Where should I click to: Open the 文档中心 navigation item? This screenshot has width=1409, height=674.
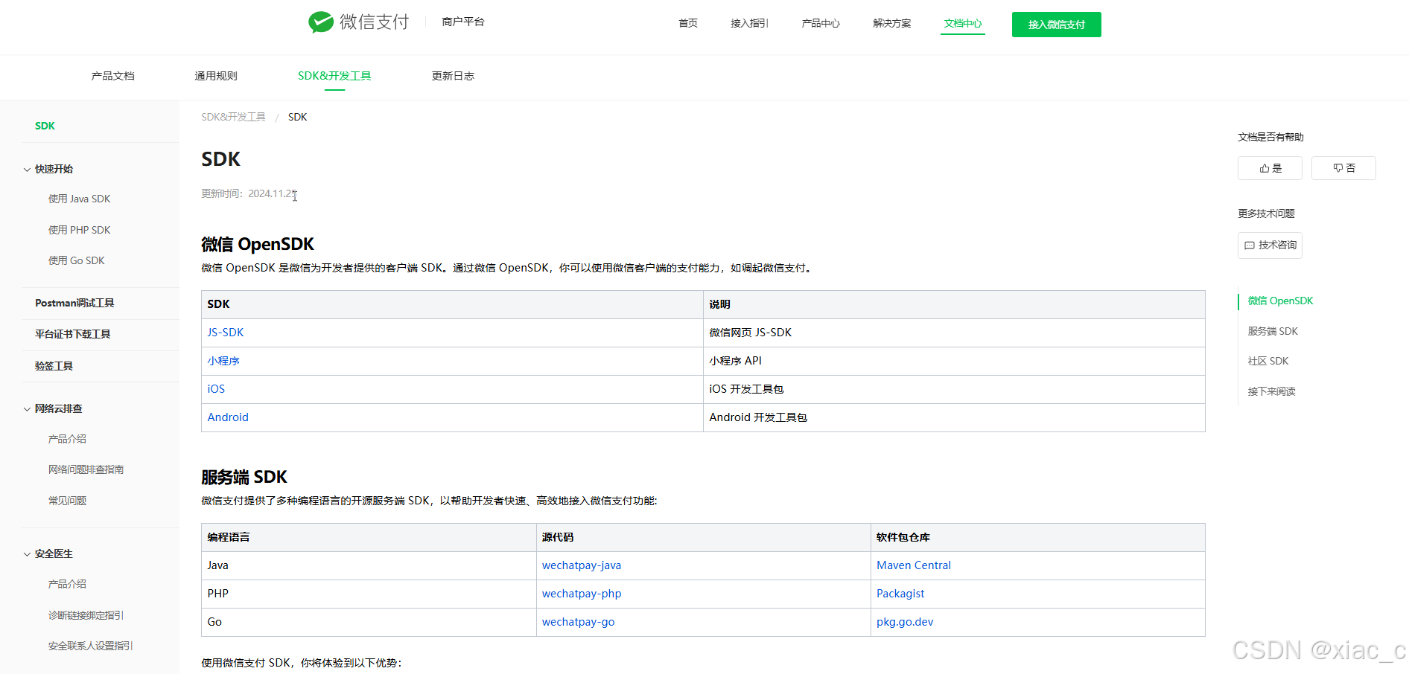click(963, 23)
